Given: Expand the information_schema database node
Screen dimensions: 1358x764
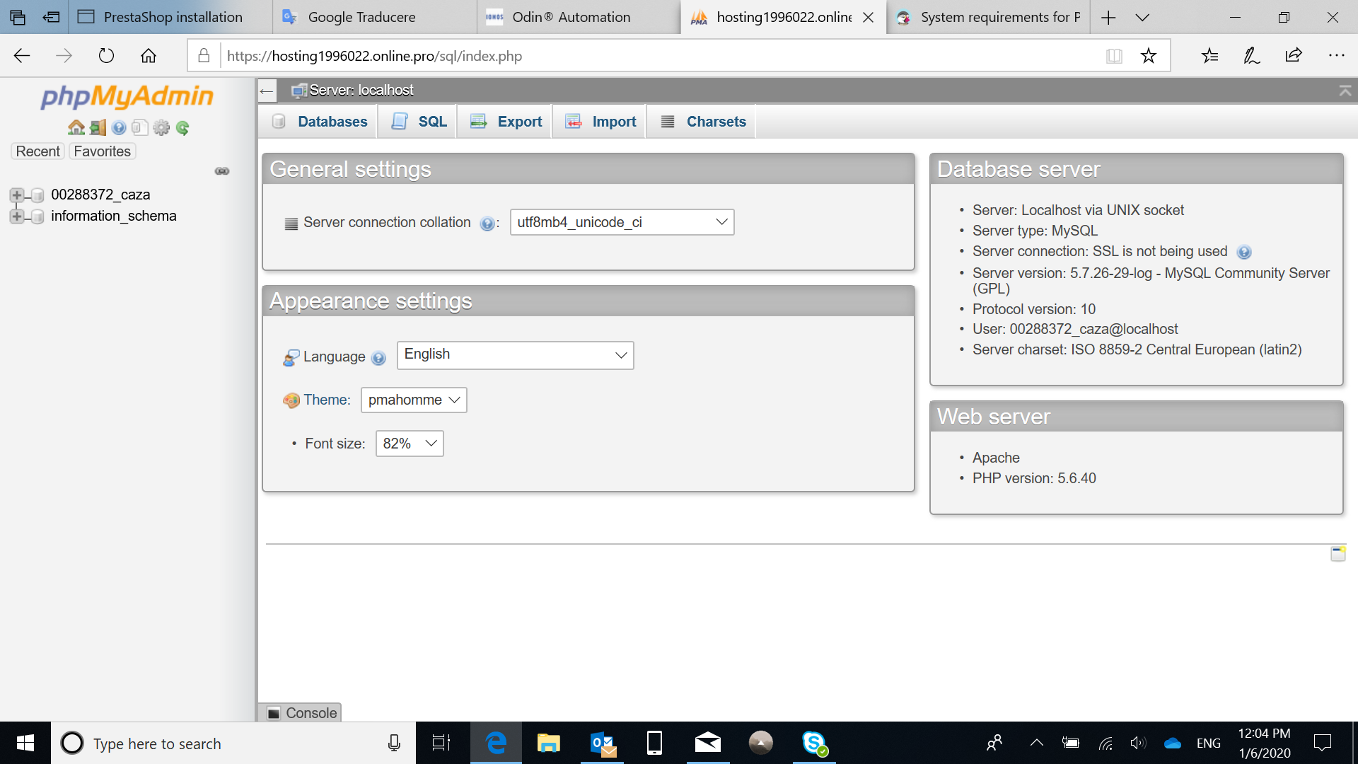Looking at the screenshot, I should pyautogui.click(x=16, y=216).
